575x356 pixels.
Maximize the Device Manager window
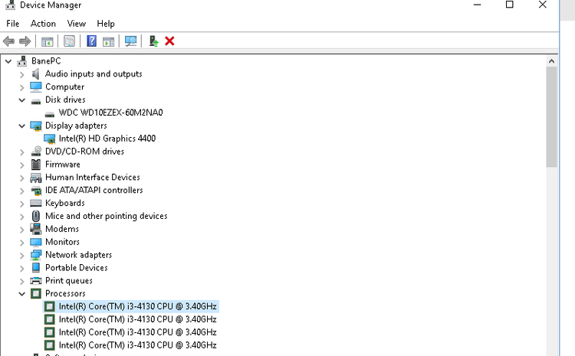click(x=509, y=5)
